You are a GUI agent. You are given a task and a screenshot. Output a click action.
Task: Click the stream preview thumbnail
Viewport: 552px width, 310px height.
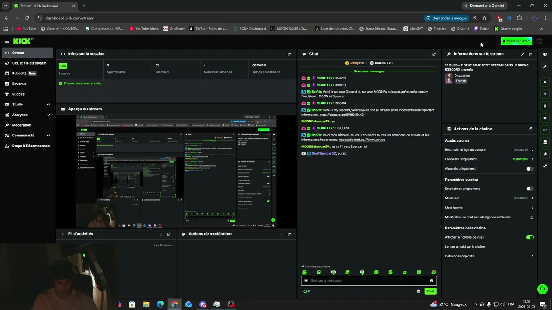176,171
